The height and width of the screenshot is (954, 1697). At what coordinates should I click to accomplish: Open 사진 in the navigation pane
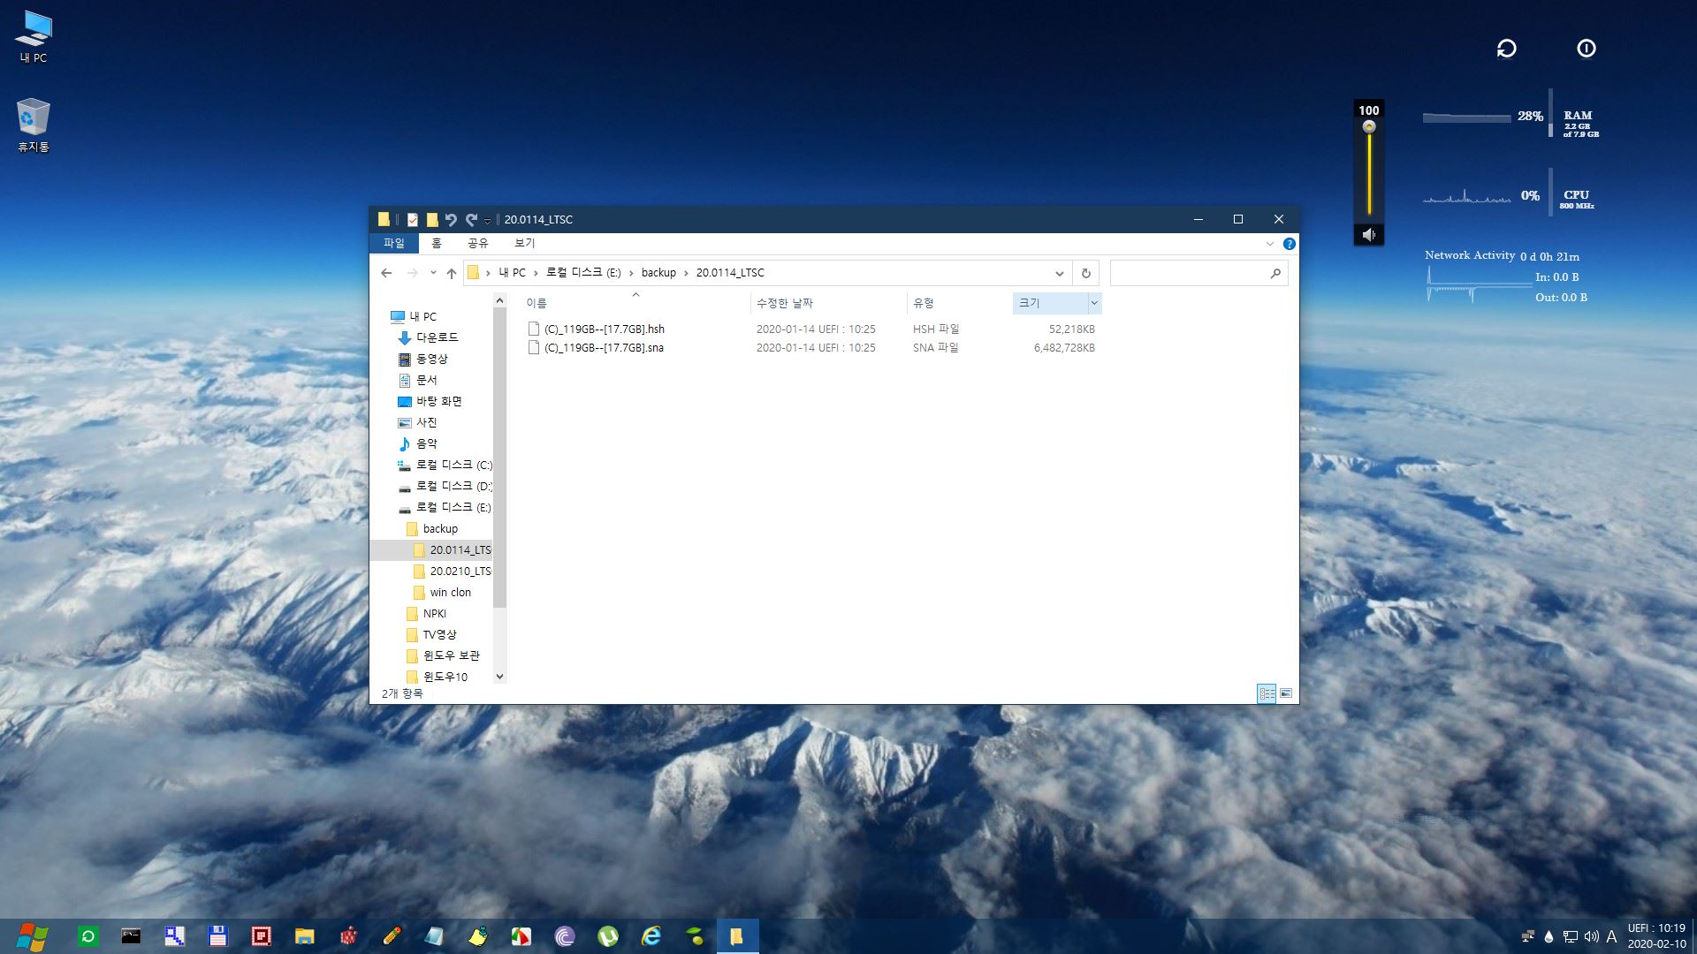pyautogui.click(x=426, y=422)
